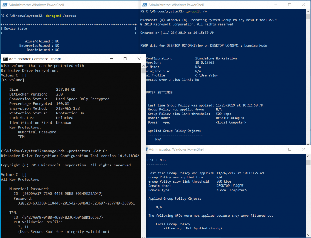The height and width of the screenshot is (238, 311).
Task: Click scroll-down arrow in gpresult /r window
Action: 308,144
